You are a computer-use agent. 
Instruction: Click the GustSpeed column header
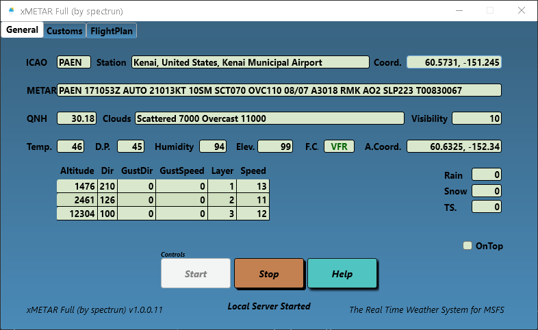(182, 171)
